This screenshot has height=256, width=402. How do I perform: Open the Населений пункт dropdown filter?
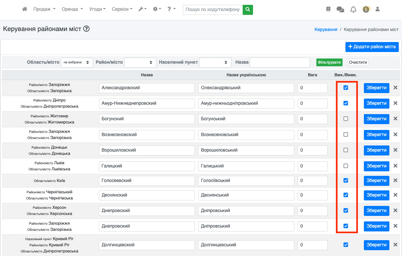tap(215, 62)
